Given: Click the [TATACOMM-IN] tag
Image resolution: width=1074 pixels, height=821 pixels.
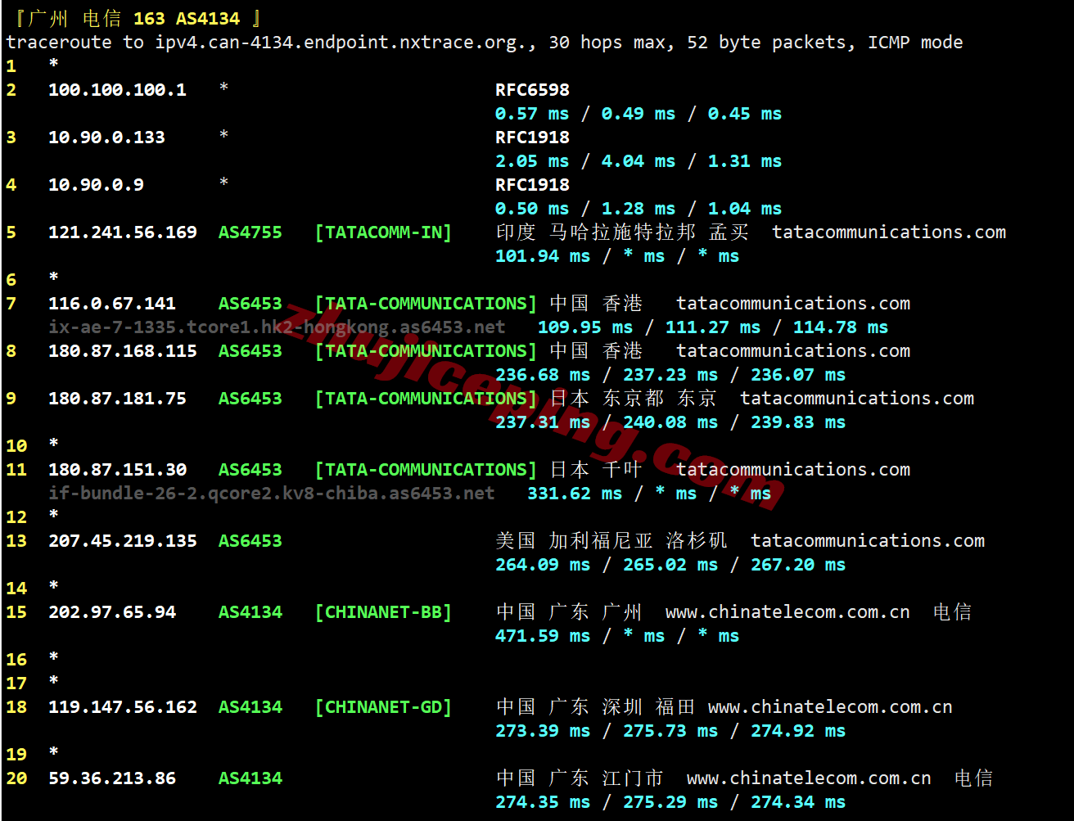Looking at the screenshot, I should (x=383, y=232).
